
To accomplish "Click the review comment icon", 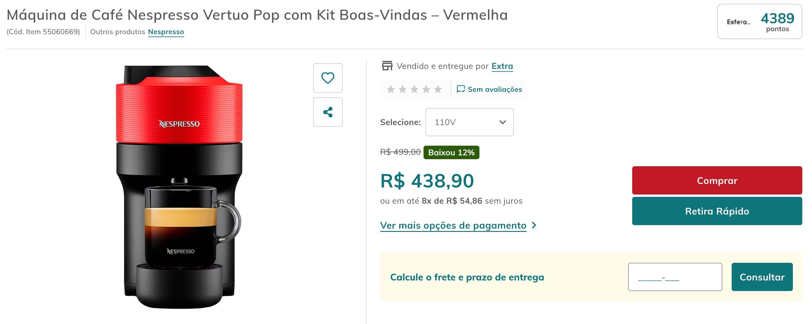I will click(461, 89).
